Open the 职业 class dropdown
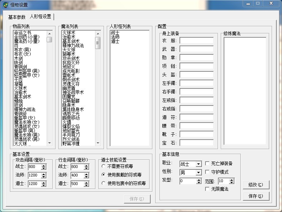Screen dimensions: 282x212 pyautogui.click(x=199, y=164)
